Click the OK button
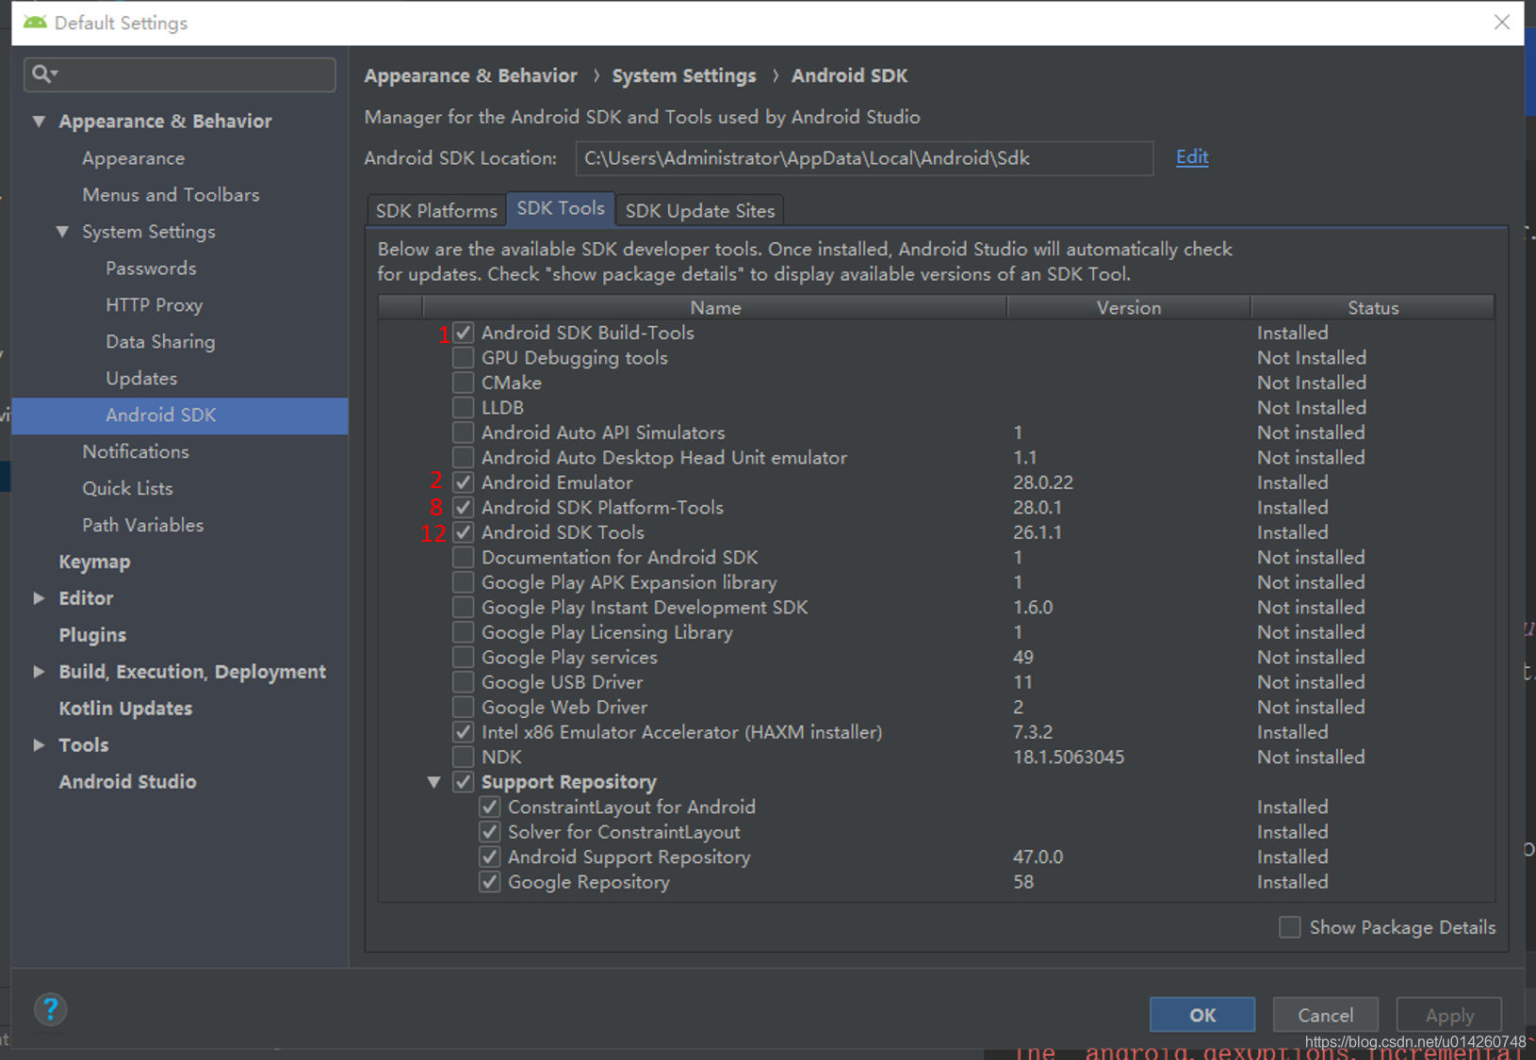This screenshot has height=1060, width=1536. (1202, 1015)
